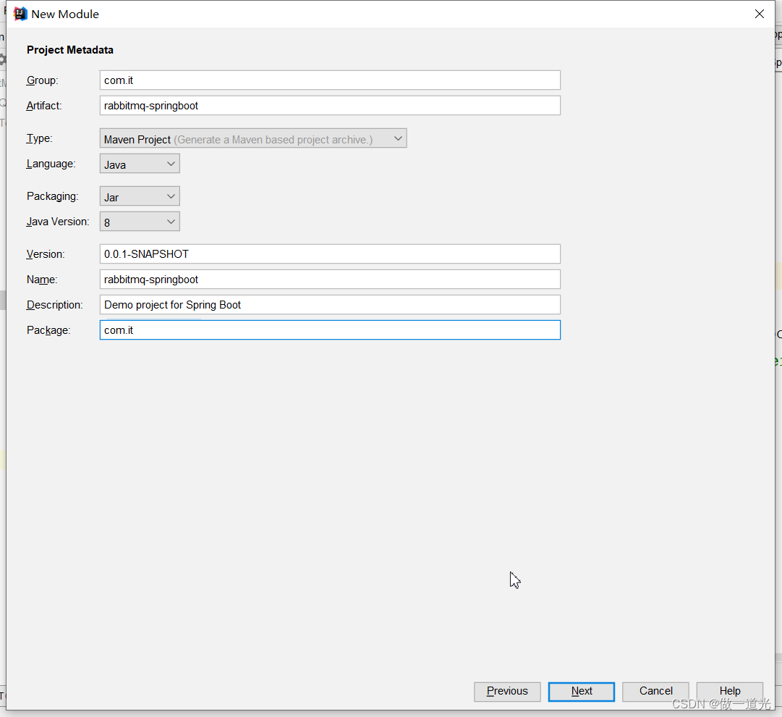Click the Name field showing rabitmq-springboot
782x717 pixels.
pyautogui.click(x=330, y=279)
